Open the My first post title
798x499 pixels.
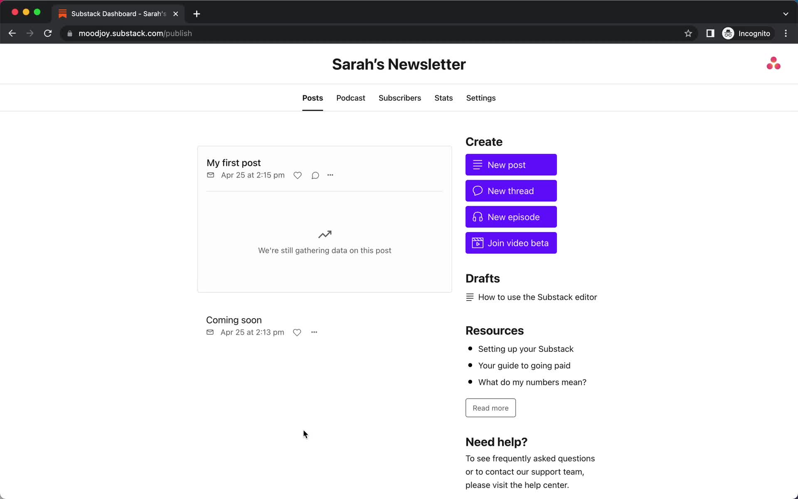pos(234,163)
